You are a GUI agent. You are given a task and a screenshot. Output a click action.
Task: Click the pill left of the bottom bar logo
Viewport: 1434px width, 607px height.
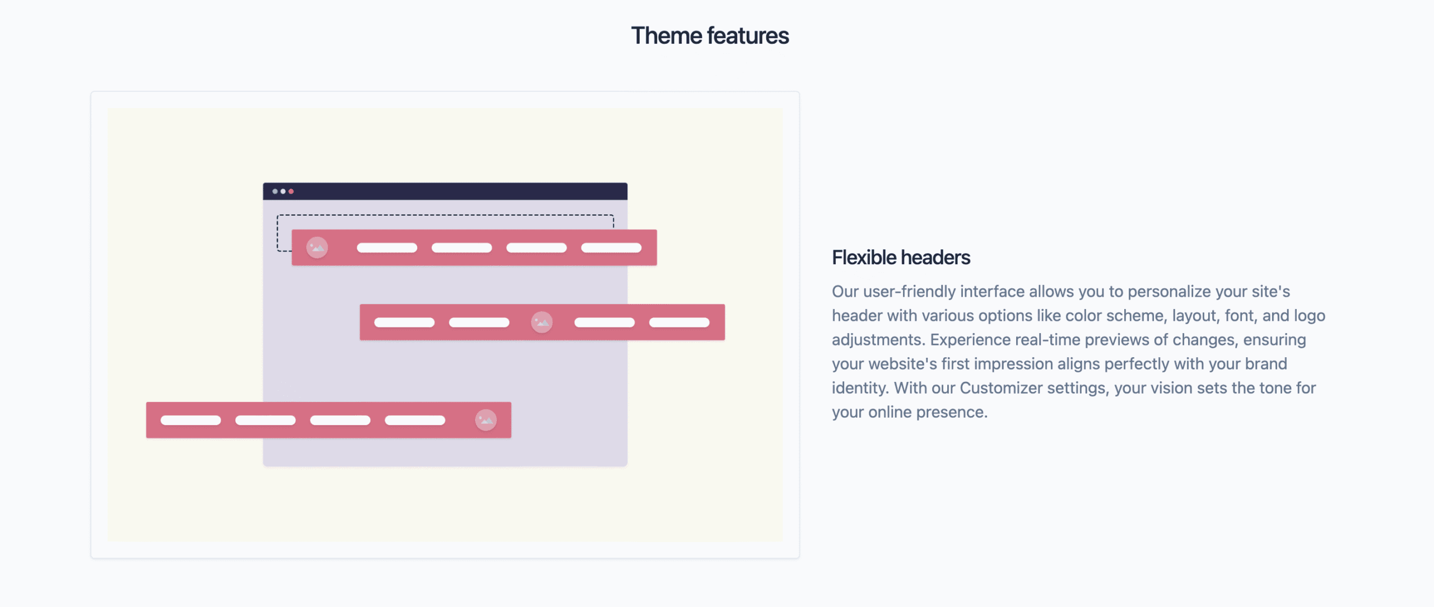[x=415, y=421]
